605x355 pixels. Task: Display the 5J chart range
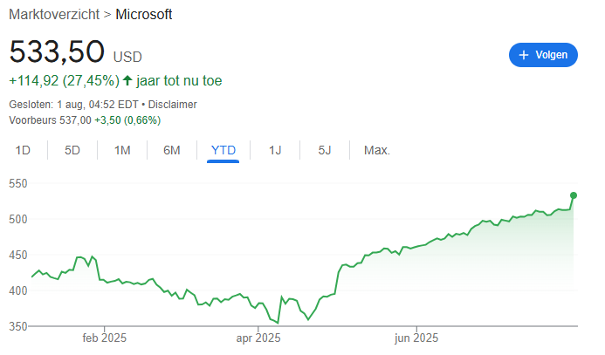(325, 150)
